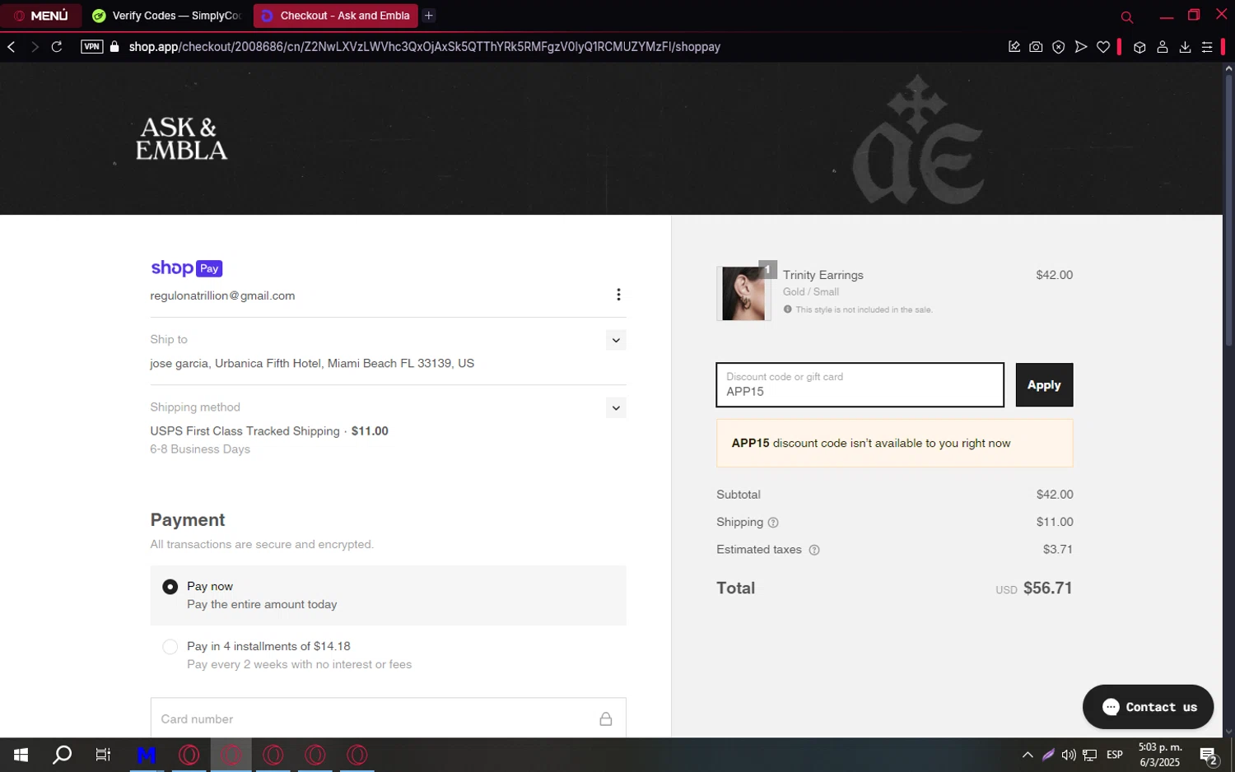Image resolution: width=1235 pixels, height=772 pixels.
Task: Click the feather icon in system tray
Action: [x=1048, y=755]
